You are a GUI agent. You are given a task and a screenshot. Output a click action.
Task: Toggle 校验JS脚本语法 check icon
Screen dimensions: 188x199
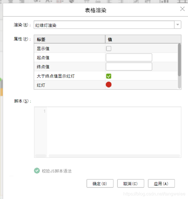(x=37, y=171)
